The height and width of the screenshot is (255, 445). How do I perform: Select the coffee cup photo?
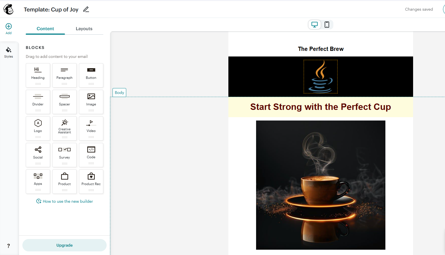pyautogui.click(x=321, y=185)
